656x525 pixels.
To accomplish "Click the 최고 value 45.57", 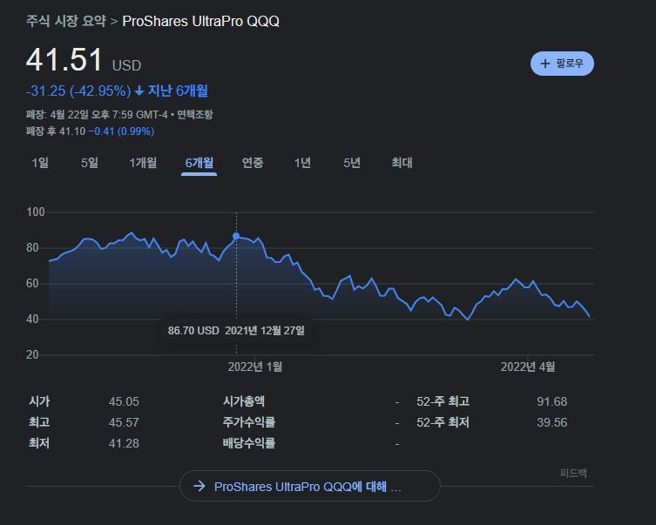I will tap(124, 422).
